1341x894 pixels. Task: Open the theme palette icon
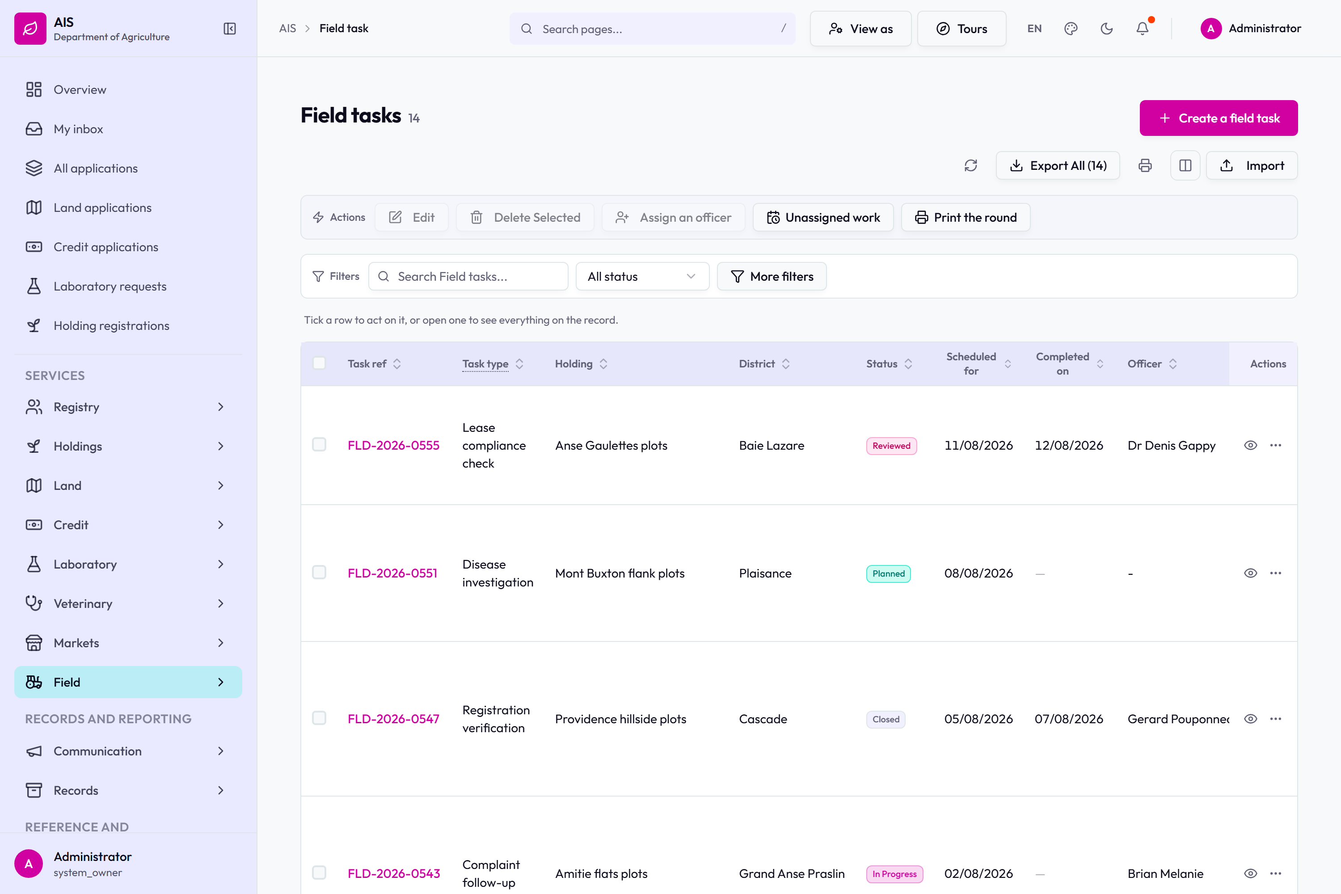click(x=1071, y=29)
